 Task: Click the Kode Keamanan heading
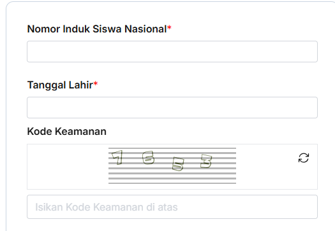66,131
